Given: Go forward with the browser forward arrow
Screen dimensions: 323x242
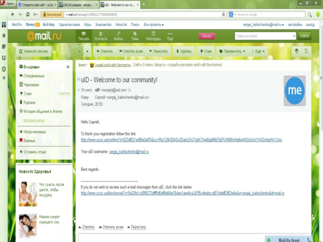Looking at the screenshot, I should click(x=20, y=15).
